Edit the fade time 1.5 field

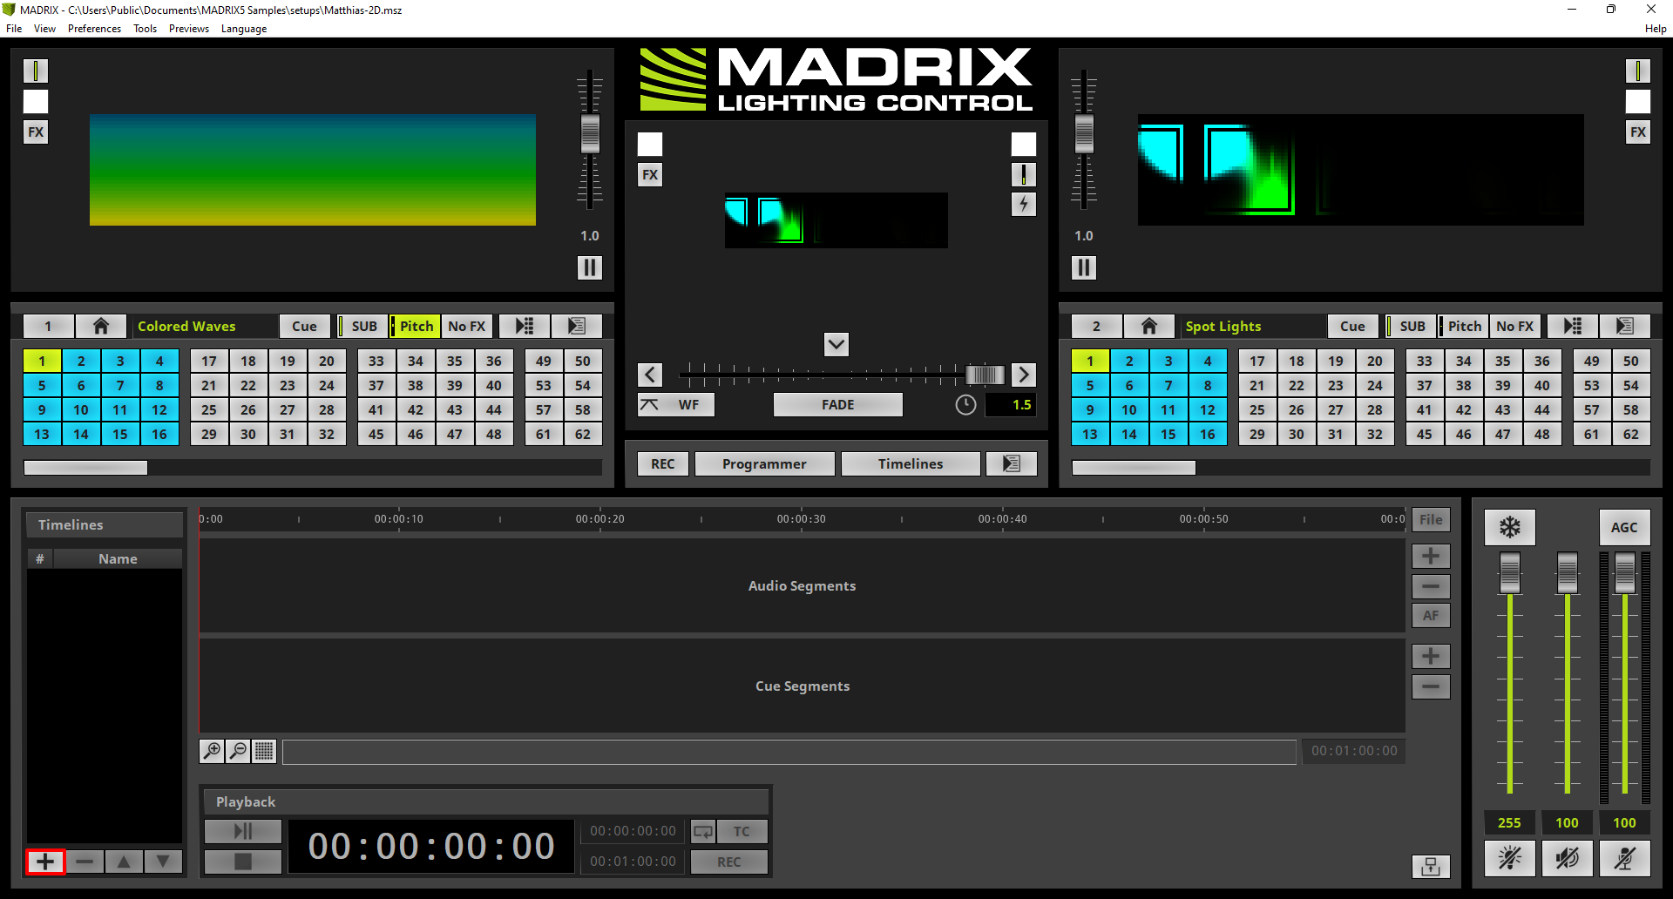tap(1011, 405)
